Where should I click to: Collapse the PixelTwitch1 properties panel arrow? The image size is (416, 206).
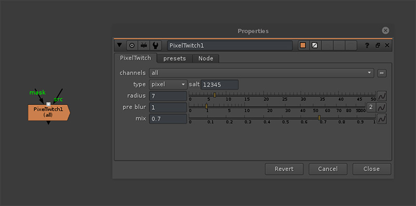[120, 45]
